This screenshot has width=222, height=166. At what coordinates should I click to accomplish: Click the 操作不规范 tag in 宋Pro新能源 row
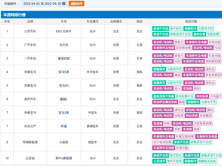click(174, 161)
